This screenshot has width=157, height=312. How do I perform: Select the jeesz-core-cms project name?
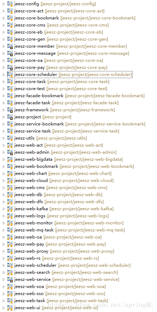point(30,25)
